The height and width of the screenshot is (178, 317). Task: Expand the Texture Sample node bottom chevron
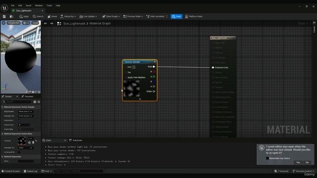tap(140, 99)
